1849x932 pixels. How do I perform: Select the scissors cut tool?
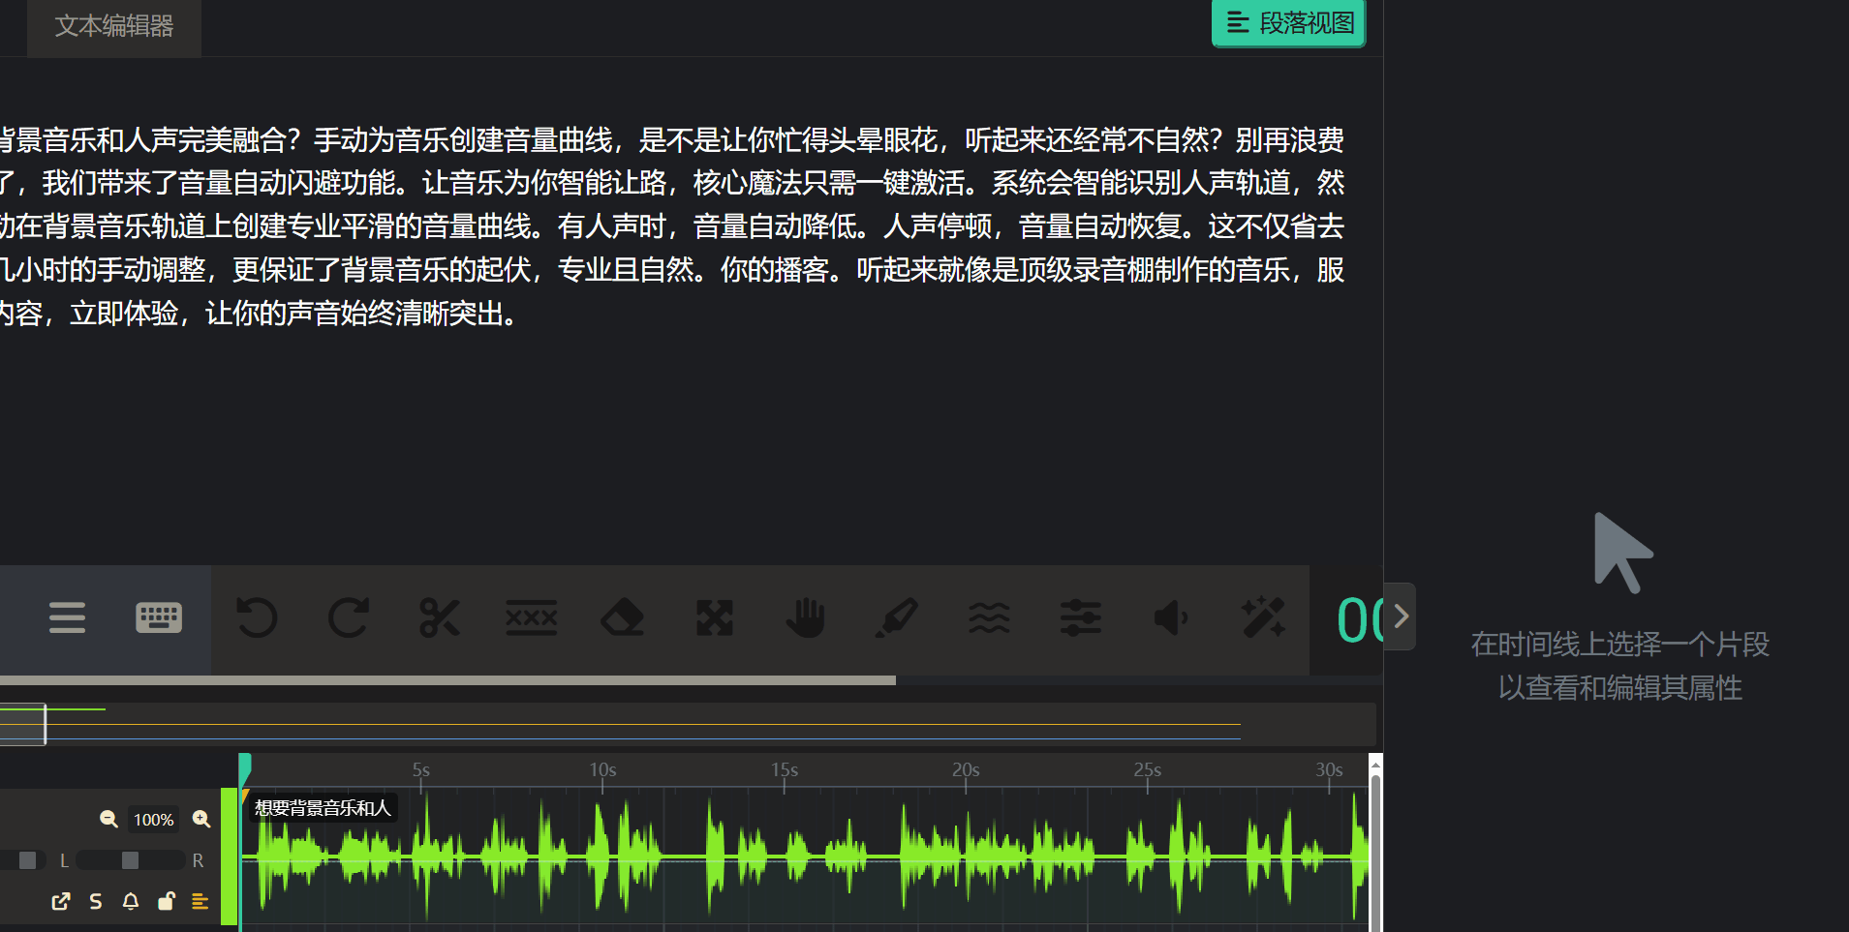click(x=440, y=617)
